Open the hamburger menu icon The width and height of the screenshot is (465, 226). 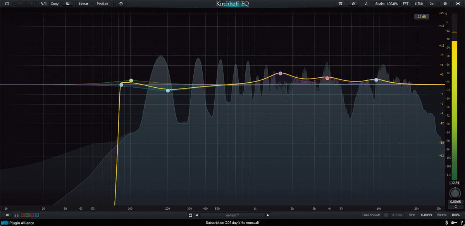click(7, 215)
